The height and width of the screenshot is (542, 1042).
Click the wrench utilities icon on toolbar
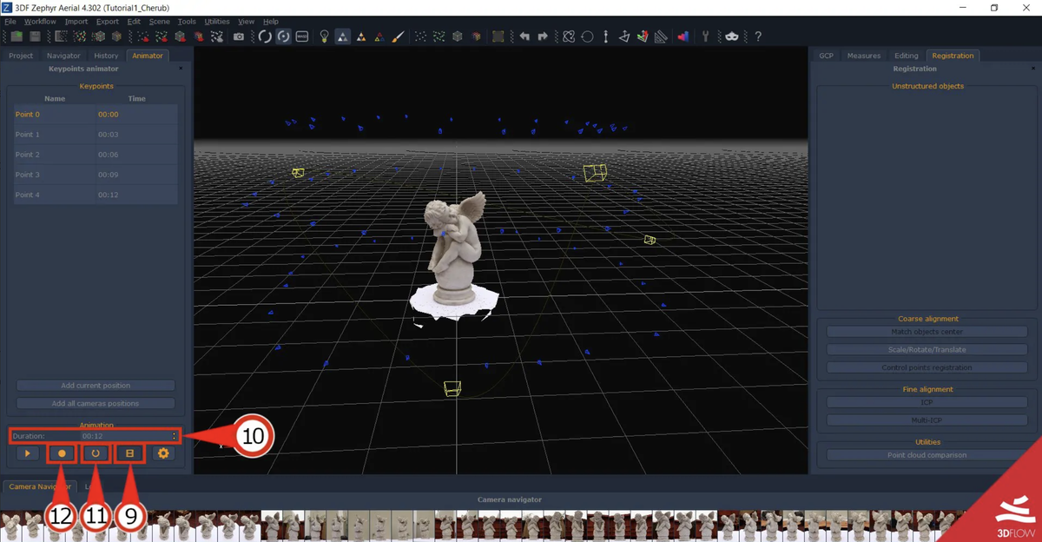coord(706,36)
